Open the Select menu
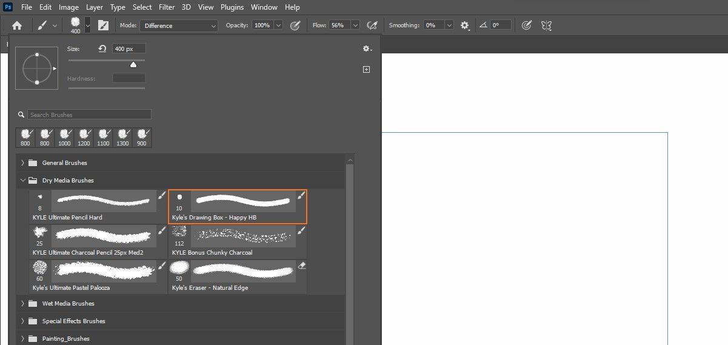This screenshot has height=345, width=728. coord(142,7)
